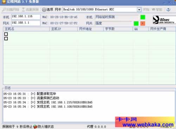176x129 pixels.
Task: Open the network adapter dropdown arrow
Action: [139, 10]
